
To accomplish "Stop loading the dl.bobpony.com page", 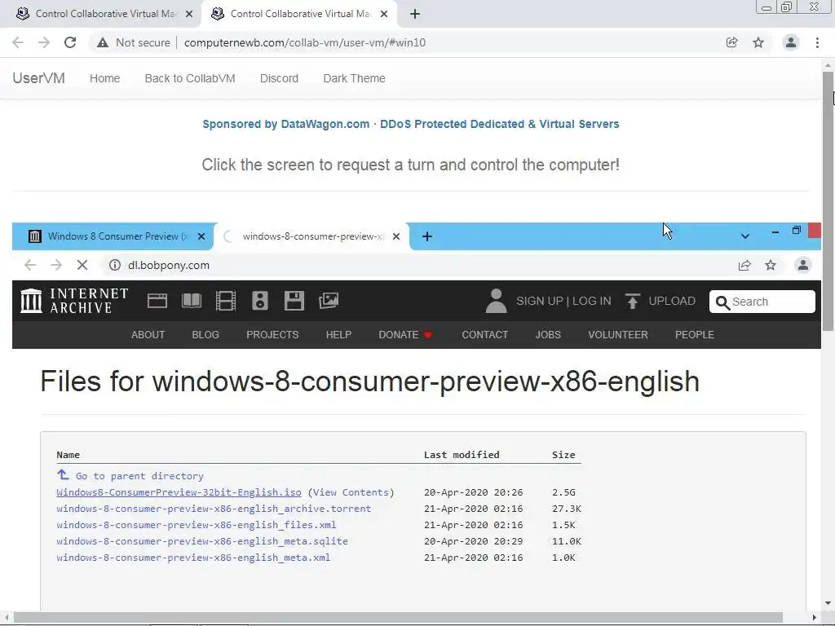I will (82, 265).
